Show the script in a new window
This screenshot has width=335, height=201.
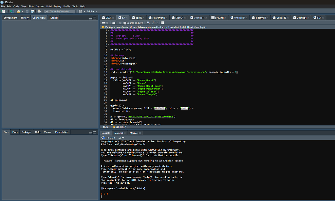[x=113, y=23]
